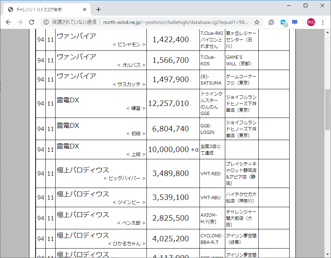Open the 邦広 profile avatar
The image size is (331, 258).
click(x=311, y=22)
